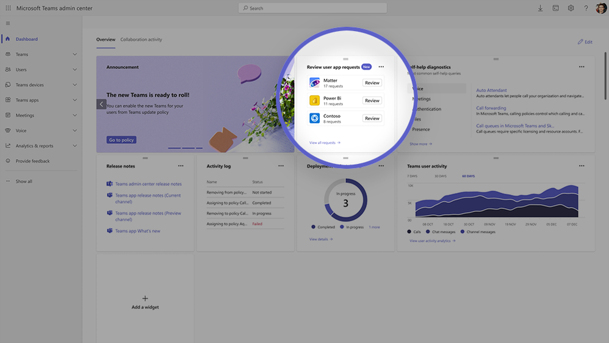Screen dimensions: 609x343
Task: Click the Meetings sidebar icon
Action: (8, 115)
